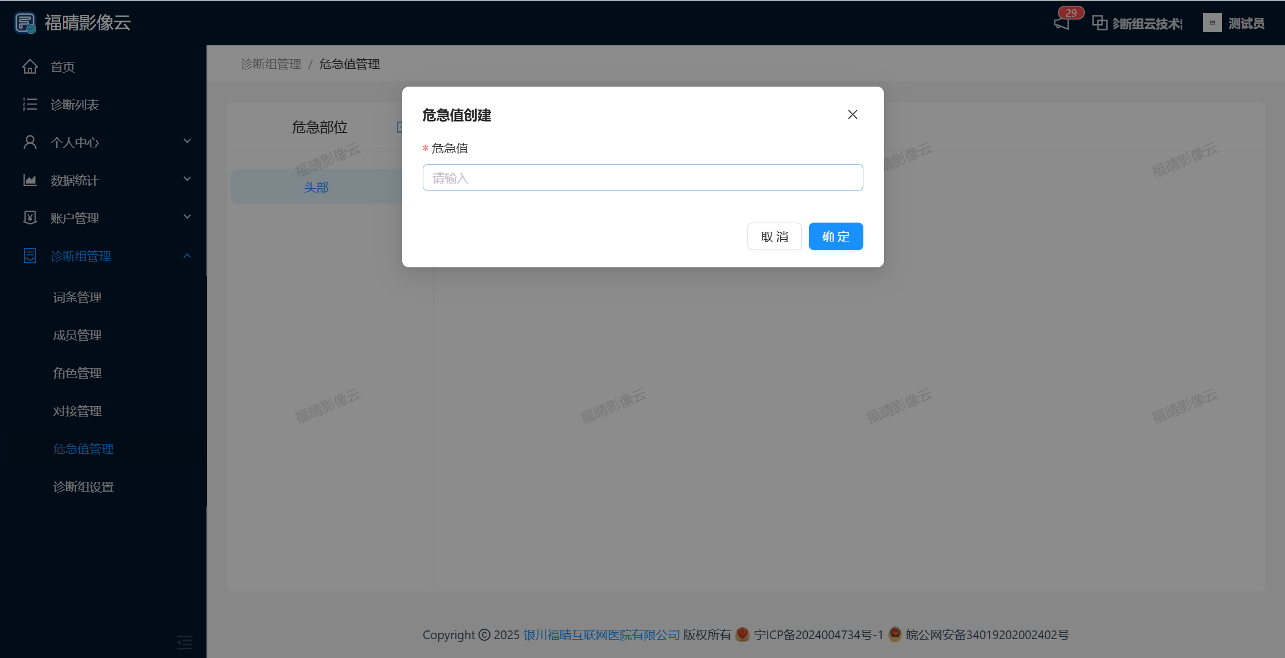Viewport: 1285px width, 658px height.
Task: Click the 危急值 text input field
Action: point(642,178)
